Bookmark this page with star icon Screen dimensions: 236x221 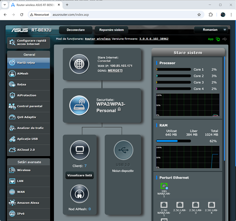[199, 15]
